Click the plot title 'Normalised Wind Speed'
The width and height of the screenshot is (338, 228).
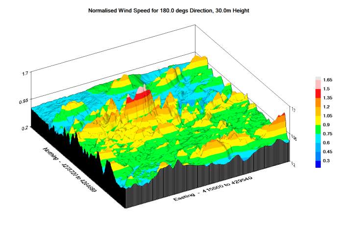[169, 10]
